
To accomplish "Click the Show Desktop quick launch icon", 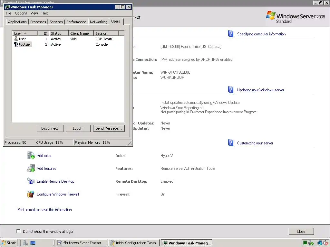I will tap(33, 243).
